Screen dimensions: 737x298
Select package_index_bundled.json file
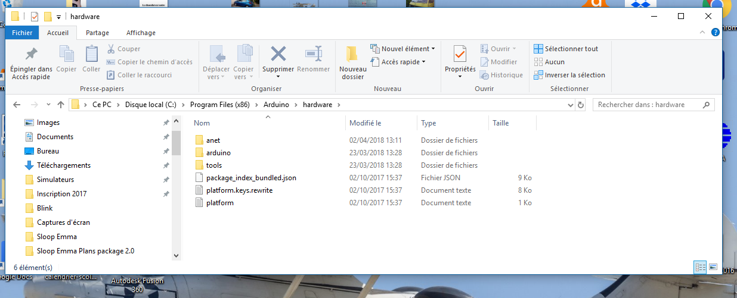point(251,178)
